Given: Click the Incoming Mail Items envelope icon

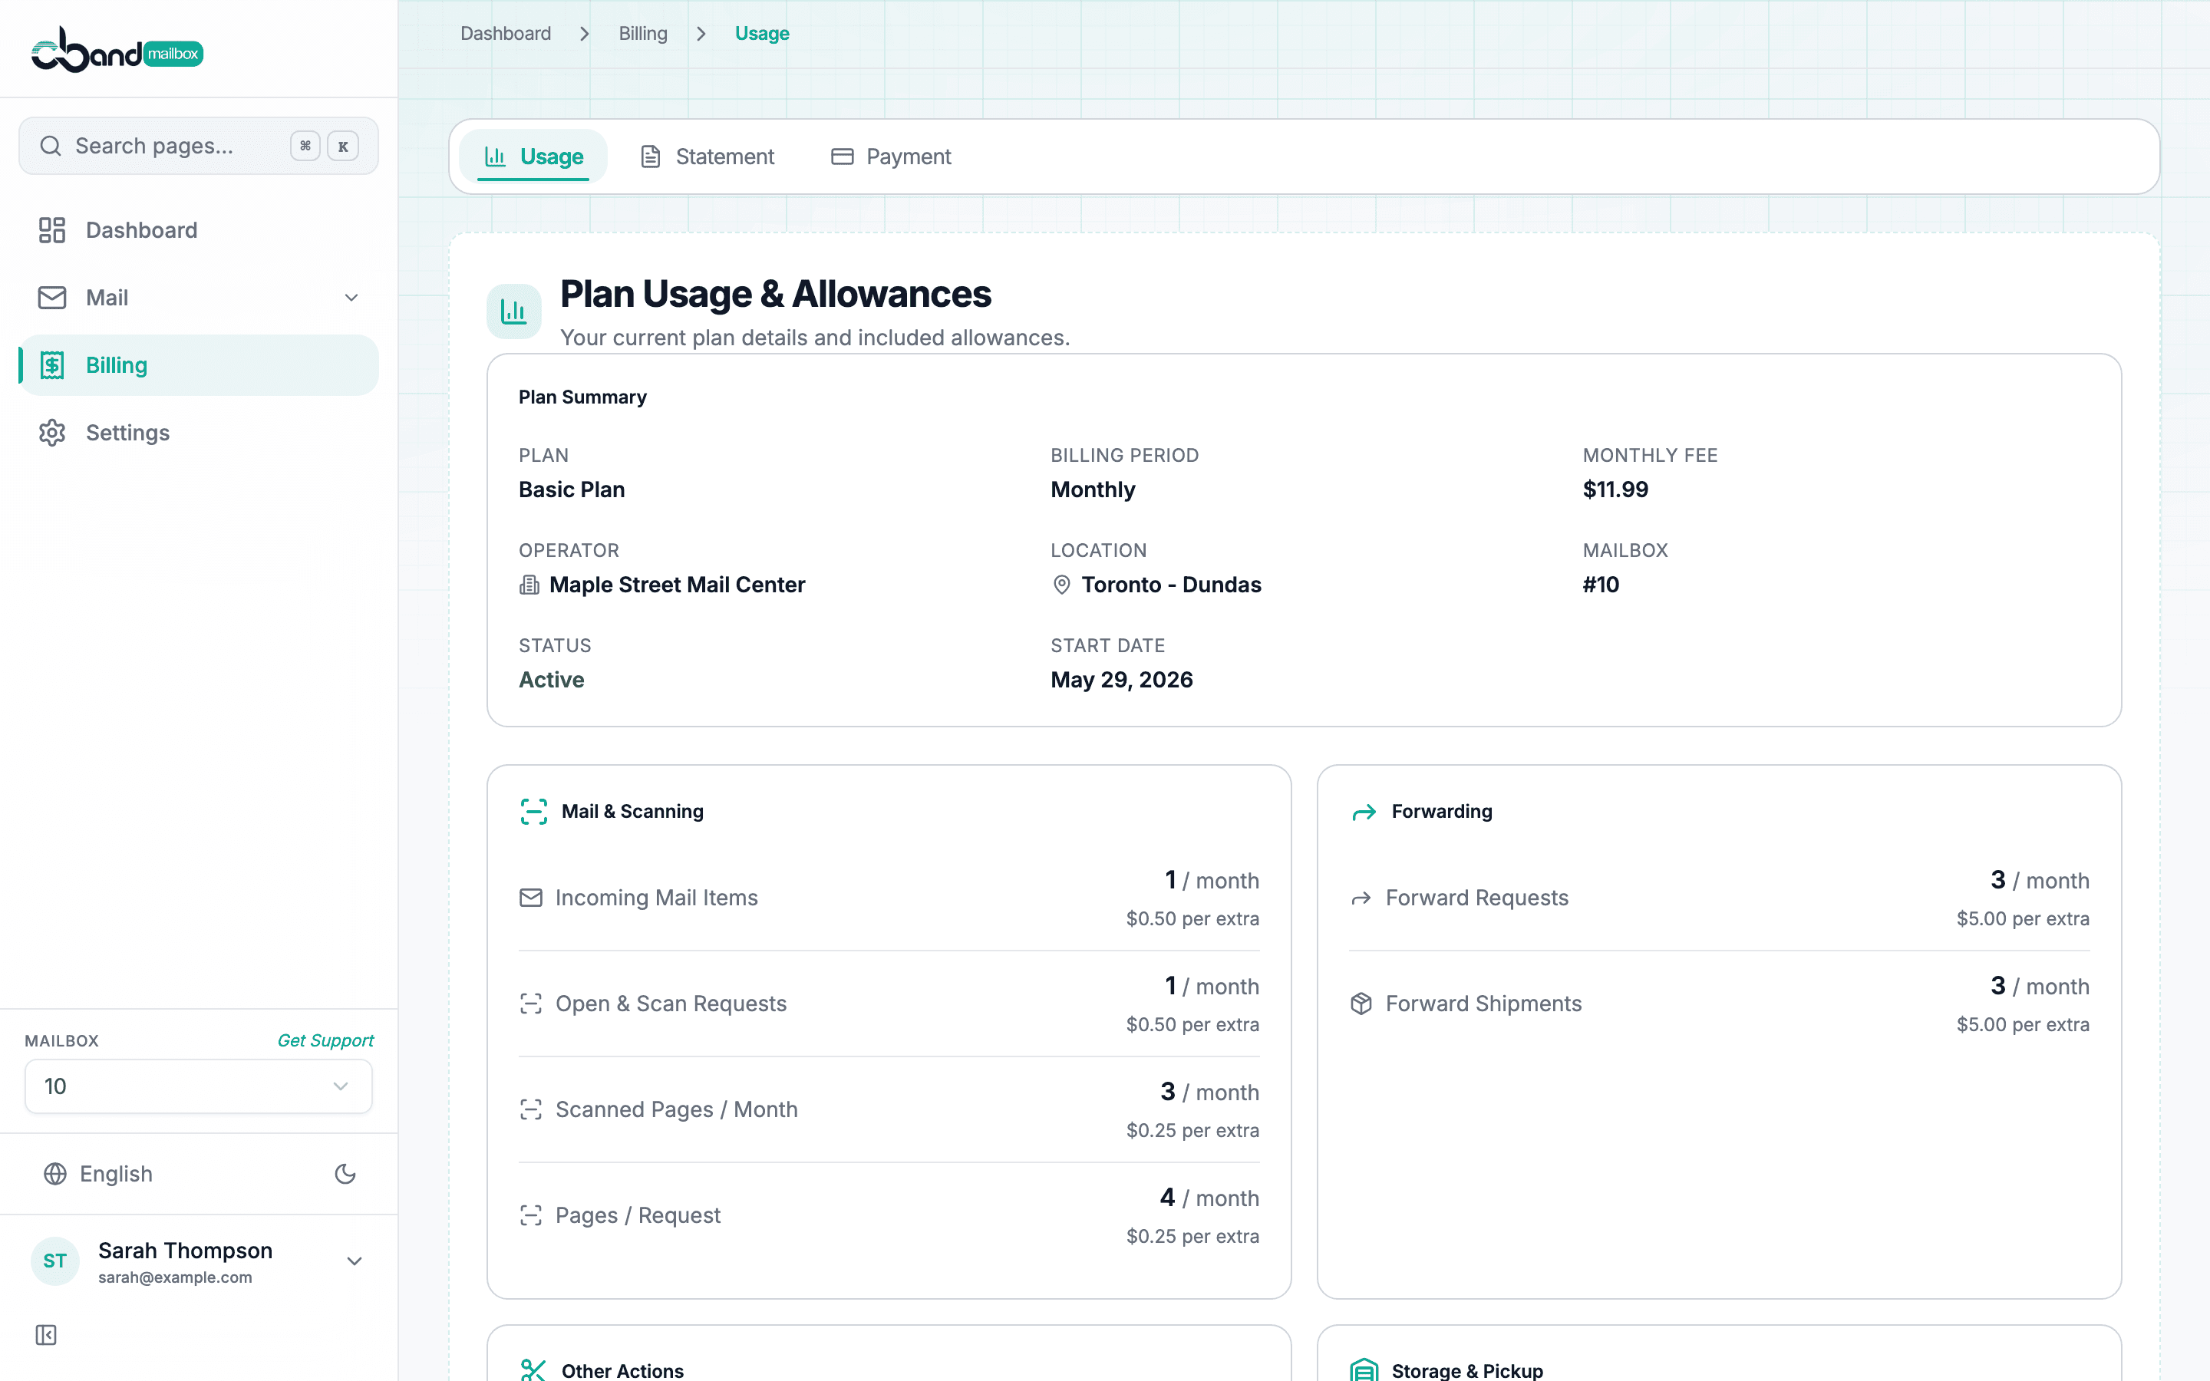Looking at the screenshot, I should click(x=530, y=898).
